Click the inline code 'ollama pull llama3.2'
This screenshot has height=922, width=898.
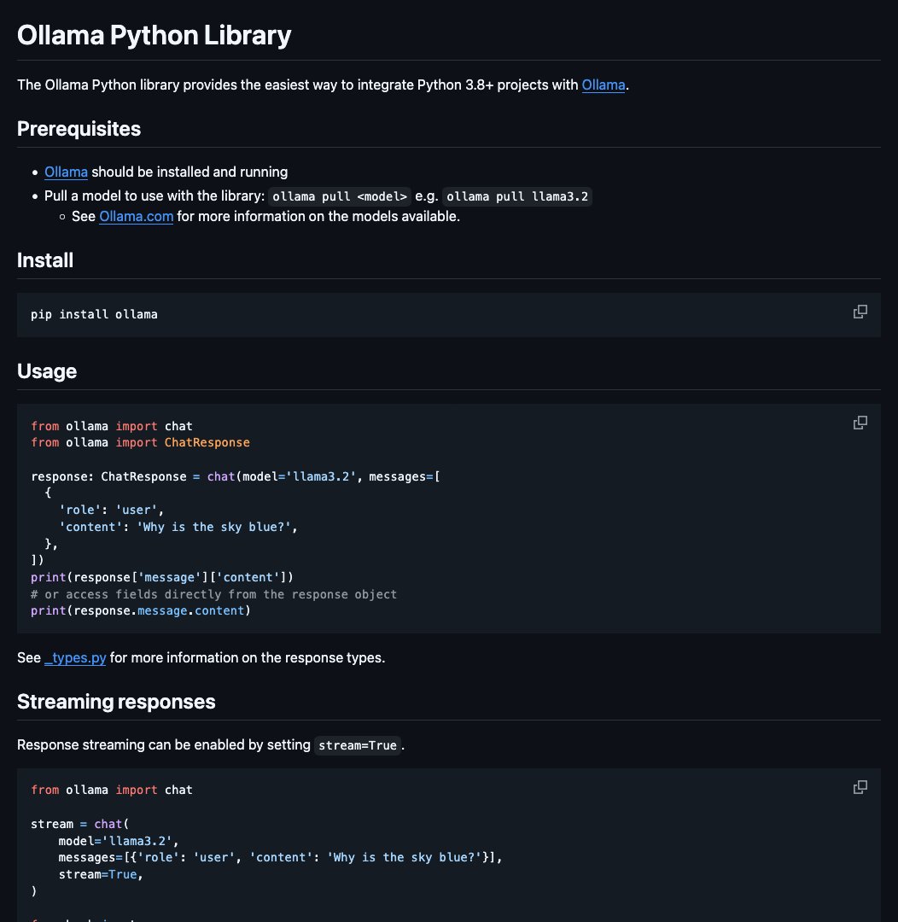[x=517, y=196]
